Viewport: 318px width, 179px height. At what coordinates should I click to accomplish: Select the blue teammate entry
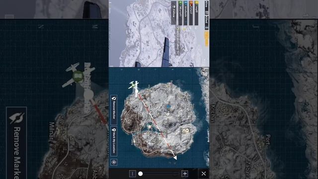point(185,13)
